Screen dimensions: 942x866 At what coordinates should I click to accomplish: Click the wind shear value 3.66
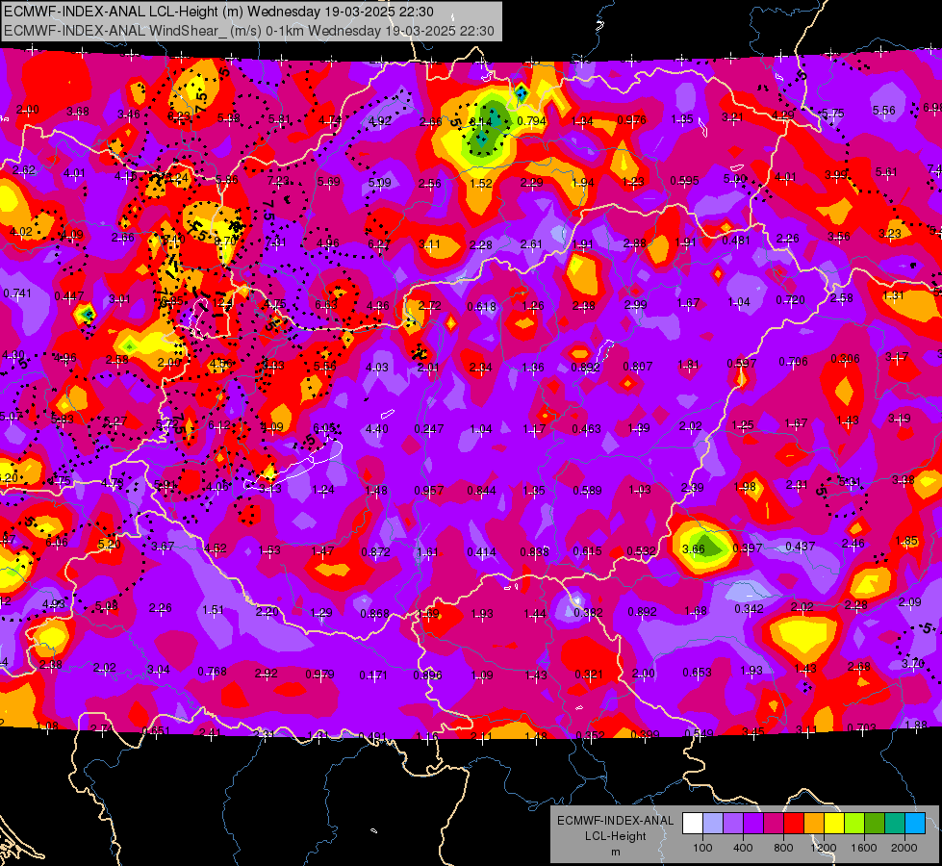click(x=694, y=549)
